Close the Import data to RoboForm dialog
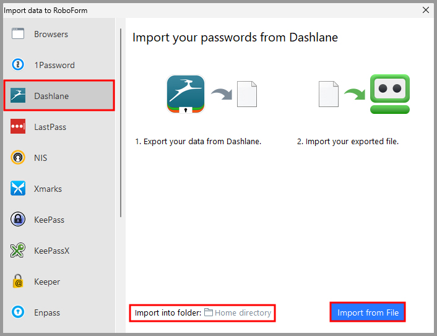 [x=425, y=10]
